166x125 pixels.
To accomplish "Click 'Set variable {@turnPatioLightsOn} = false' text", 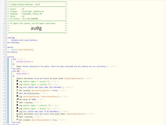I will 38,90.
